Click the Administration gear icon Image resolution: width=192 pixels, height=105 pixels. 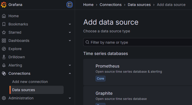4,98
